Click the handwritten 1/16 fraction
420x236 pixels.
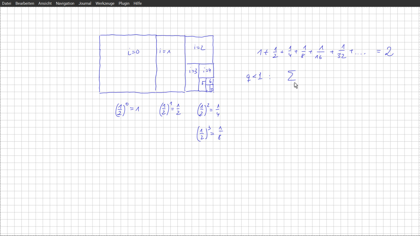319,52
